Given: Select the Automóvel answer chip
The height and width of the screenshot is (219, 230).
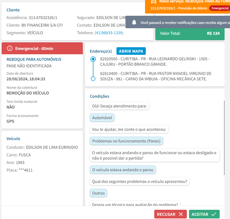Looking at the screenshot, I should pyautogui.click(x=102, y=118).
